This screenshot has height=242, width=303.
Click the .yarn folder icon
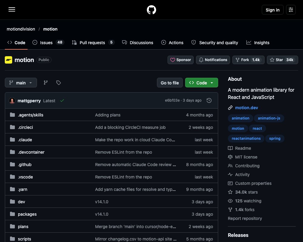12,189
